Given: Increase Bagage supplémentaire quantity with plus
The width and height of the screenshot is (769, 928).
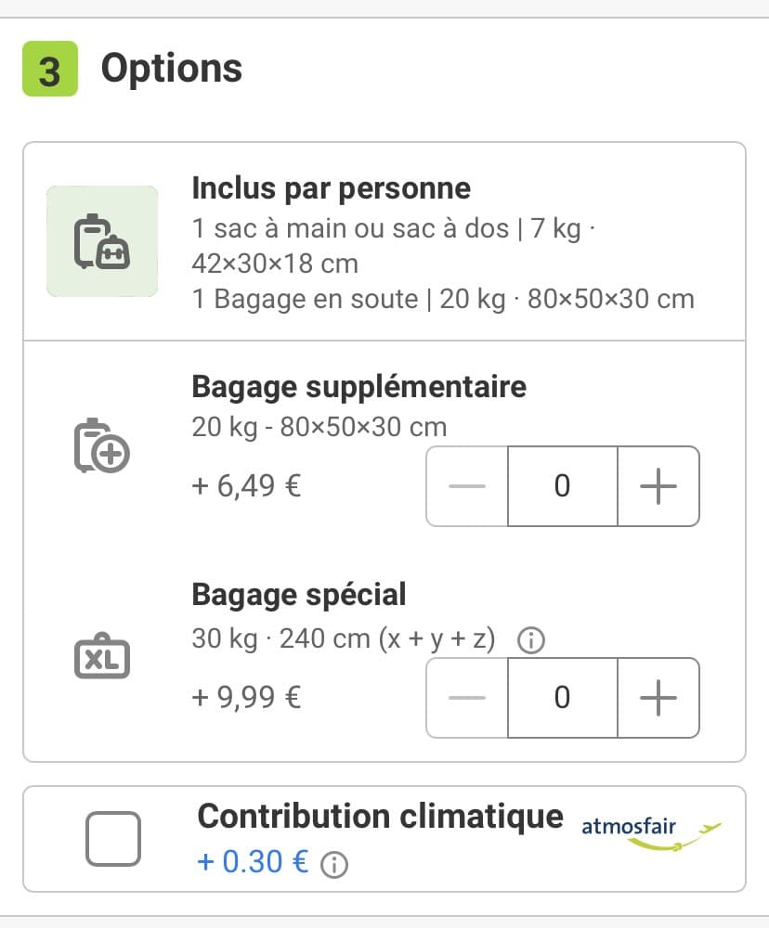Looking at the screenshot, I should (658, 486).
